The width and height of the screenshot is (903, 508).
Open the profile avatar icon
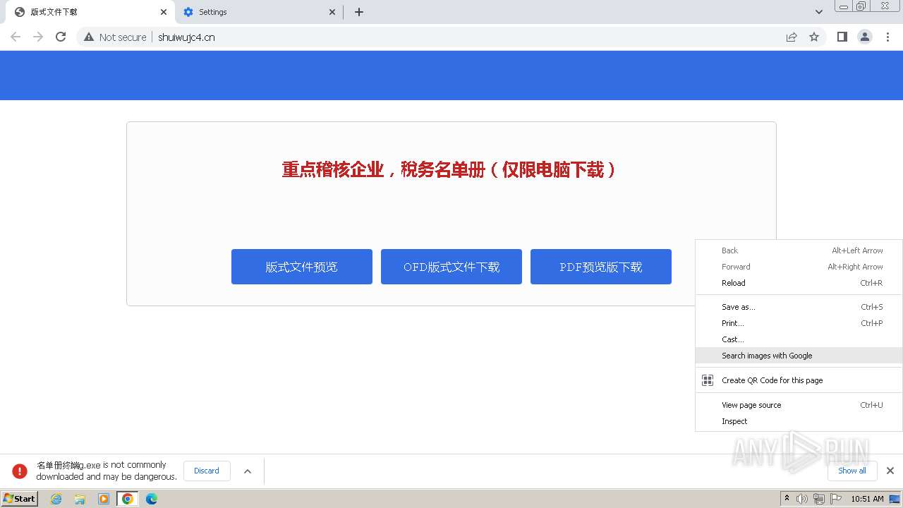(x=865, y=37)
